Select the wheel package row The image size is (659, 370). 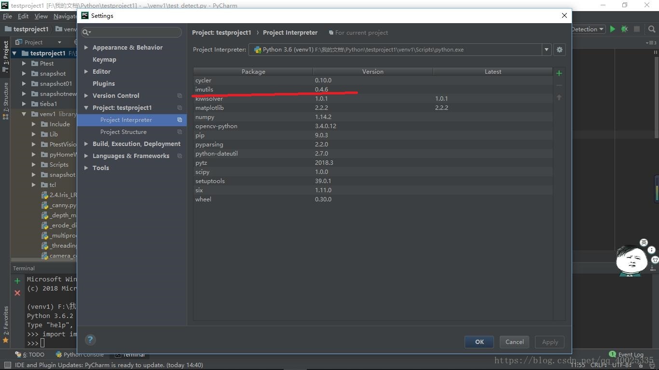click(373, 199)
